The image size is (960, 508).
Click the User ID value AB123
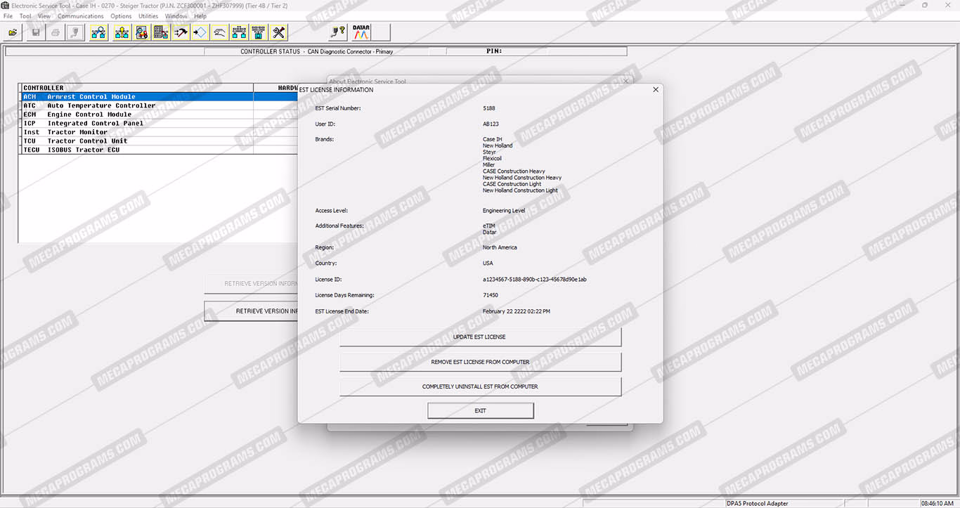(491, 124)
